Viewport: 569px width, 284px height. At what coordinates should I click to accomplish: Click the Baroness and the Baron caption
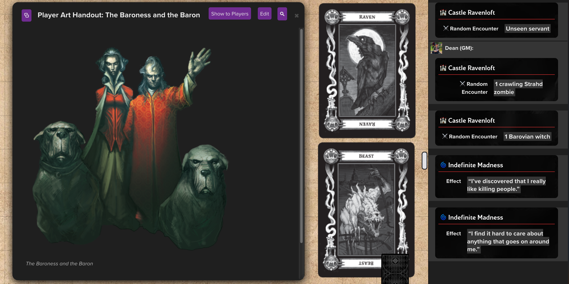tap(59, 264)
